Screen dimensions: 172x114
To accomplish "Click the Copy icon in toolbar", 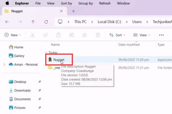I will [46, 35].
